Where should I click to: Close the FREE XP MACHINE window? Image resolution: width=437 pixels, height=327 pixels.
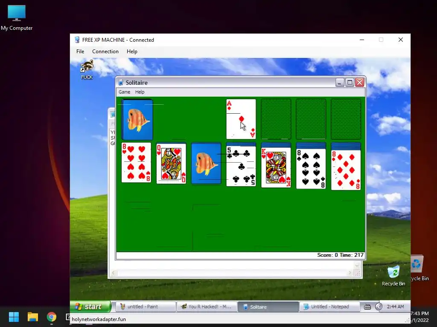[x=400, y=40]
